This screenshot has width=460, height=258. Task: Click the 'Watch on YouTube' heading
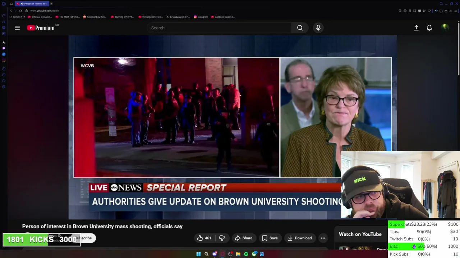pyautogui.click(x=360, y=234)
